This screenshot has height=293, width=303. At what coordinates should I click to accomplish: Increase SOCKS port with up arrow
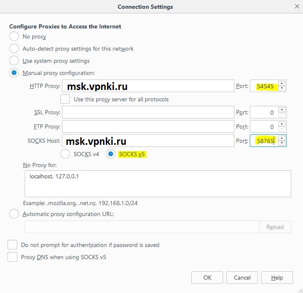282,138
